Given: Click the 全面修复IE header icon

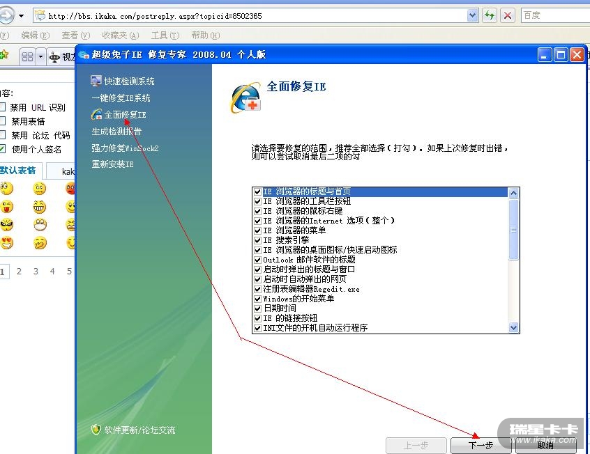Looking at the screenshot, I should pyautogui.click(x=245, y=97).
